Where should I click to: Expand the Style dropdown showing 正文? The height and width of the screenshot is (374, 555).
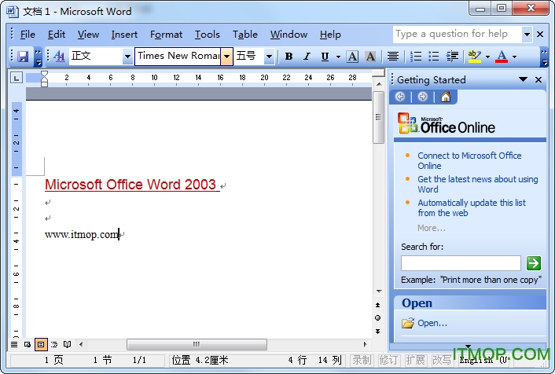click(x=127, y=57)
